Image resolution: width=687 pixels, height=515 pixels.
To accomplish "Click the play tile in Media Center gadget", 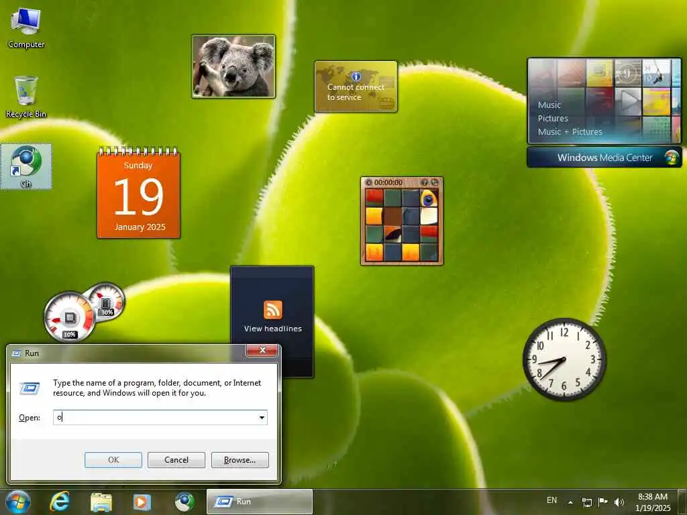I will (628, 102).
